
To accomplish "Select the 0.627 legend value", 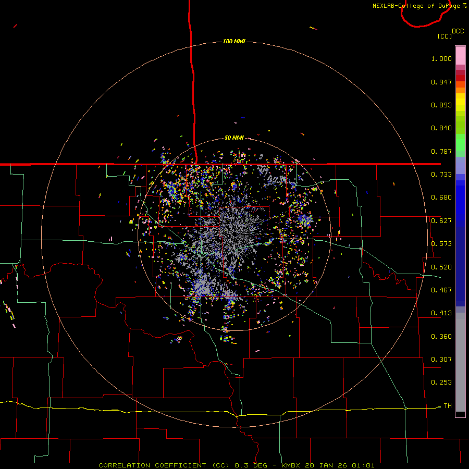I will [441, 221].
